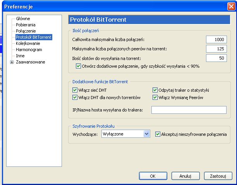Edit total maximum connections field showing 1000

(x=216, y=39)
